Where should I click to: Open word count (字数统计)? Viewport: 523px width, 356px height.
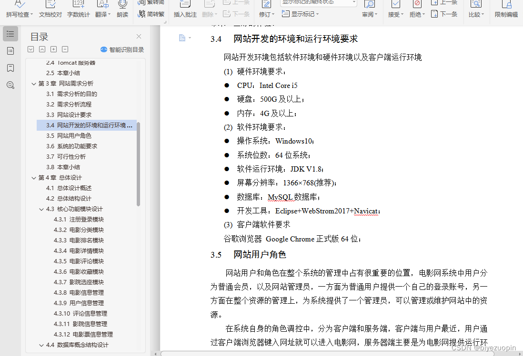[x=79, y=10]
